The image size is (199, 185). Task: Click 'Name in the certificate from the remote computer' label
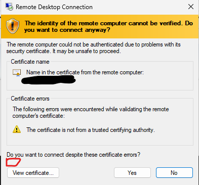pos(85,72)
